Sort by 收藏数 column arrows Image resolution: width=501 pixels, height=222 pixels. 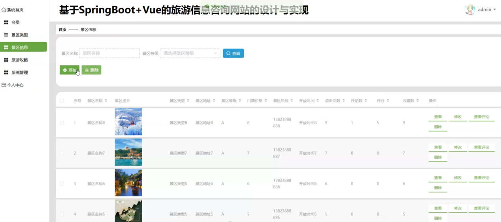click(418, 101)
